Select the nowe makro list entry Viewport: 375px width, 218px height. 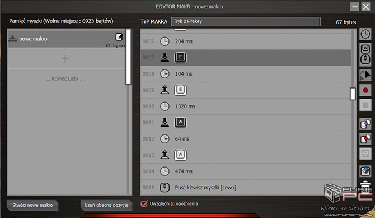(x=67, y=39)
